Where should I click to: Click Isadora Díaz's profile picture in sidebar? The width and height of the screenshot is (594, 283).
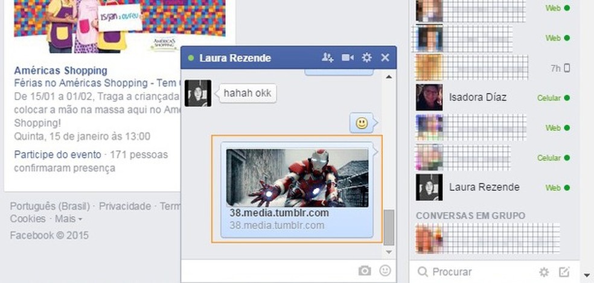click(x=429, y=97)
